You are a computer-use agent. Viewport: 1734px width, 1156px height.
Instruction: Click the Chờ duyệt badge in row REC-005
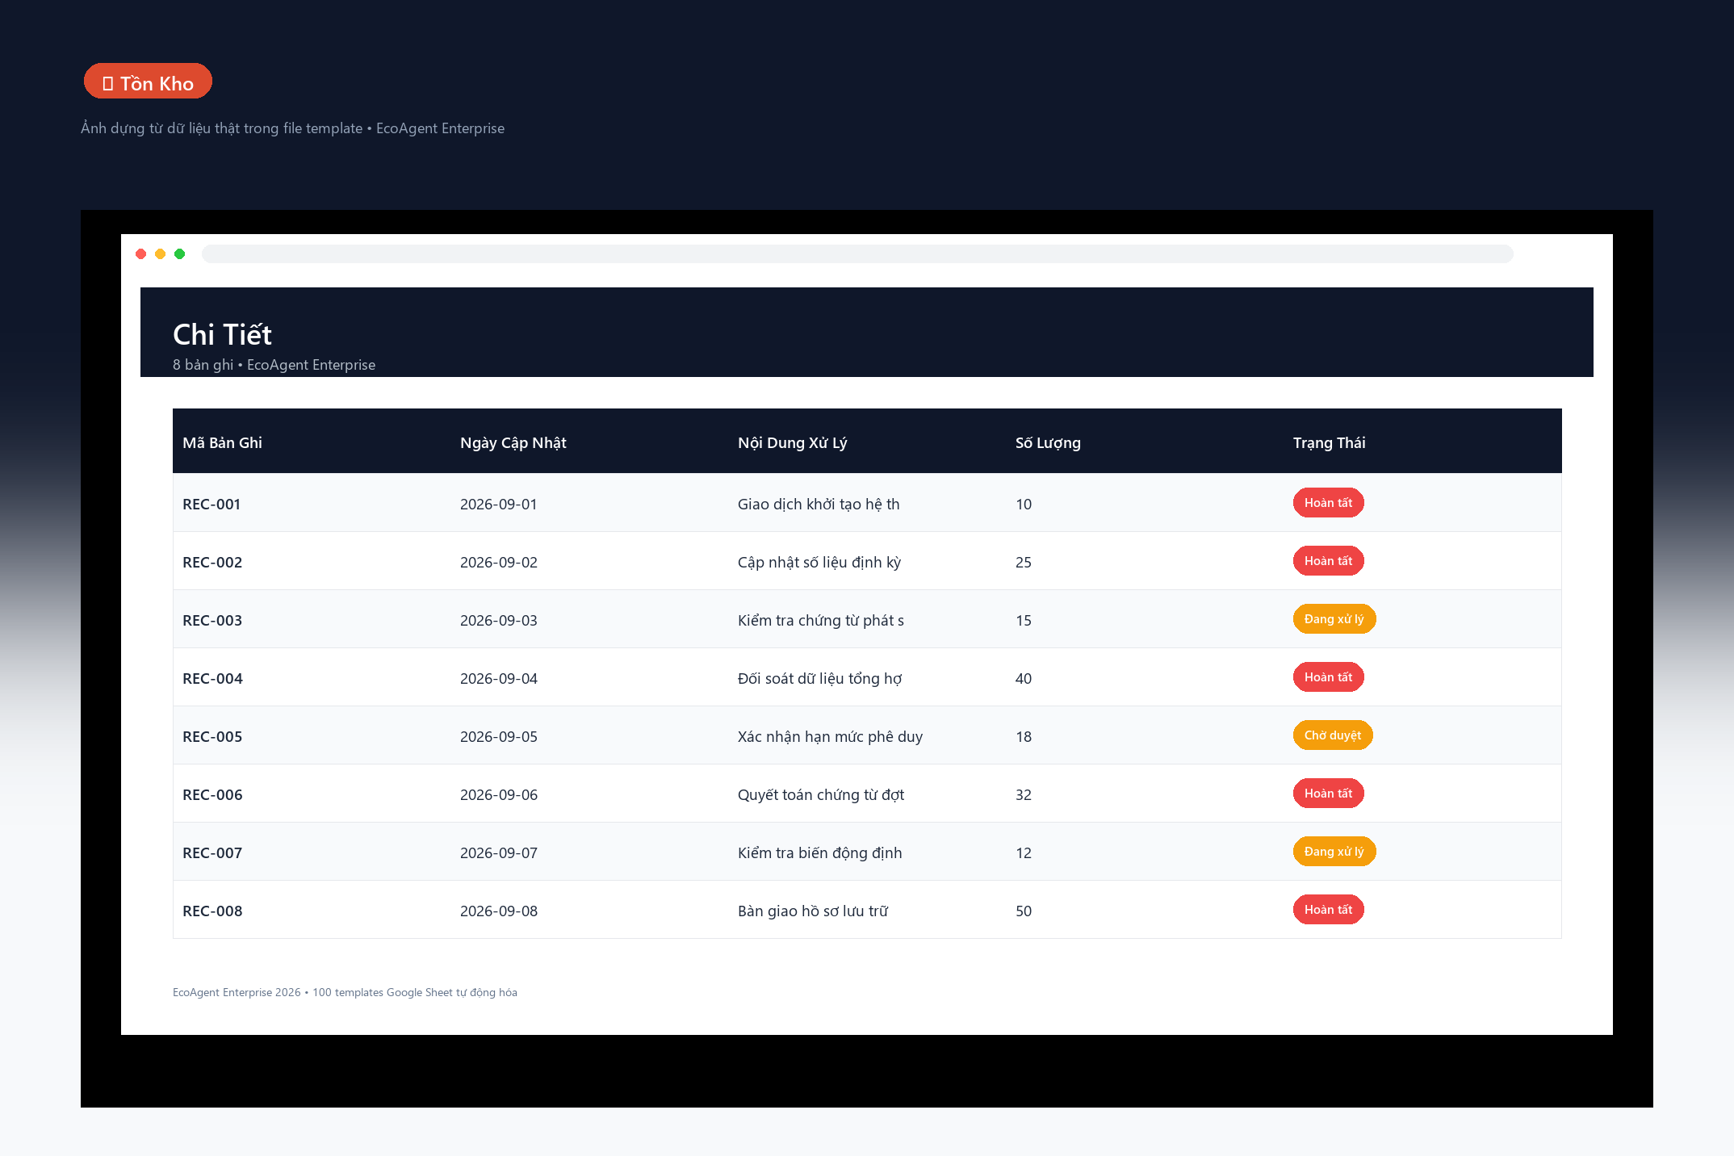point(1332,735)
